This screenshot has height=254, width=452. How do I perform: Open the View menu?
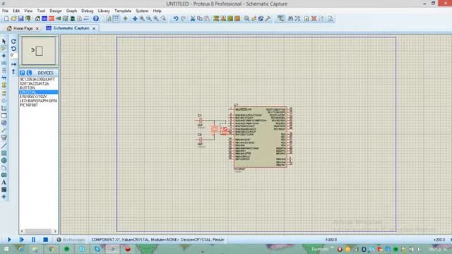(x=28, y=11)
